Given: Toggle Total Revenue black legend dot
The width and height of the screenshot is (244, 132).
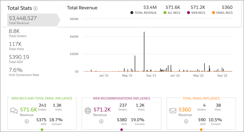Looking at the screenshot, I should [x=132, y=13].
